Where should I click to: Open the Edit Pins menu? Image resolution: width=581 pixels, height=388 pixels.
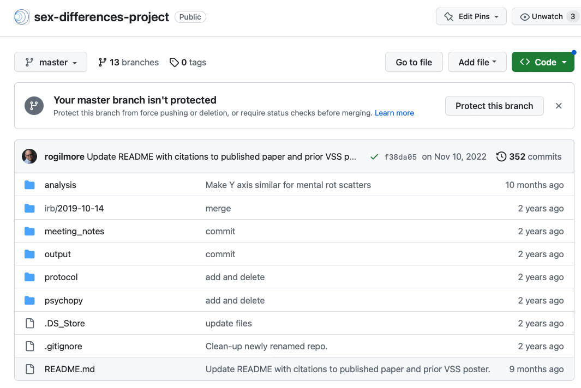tap(471, 17)
